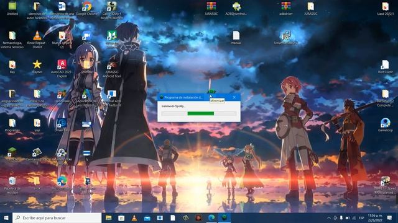Click the Instalando Spotify progress bar
This screenshot has width=398, height=223.
pos(199,113)
